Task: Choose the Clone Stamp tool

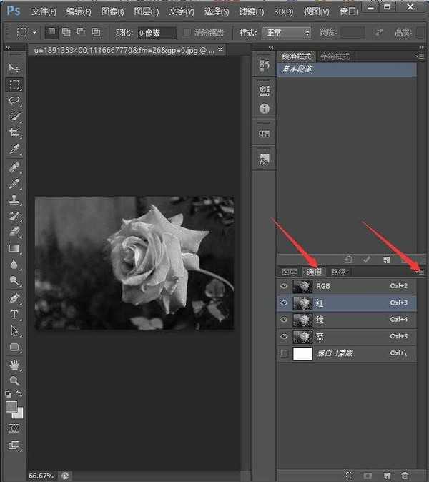Action: pos(14,200)
